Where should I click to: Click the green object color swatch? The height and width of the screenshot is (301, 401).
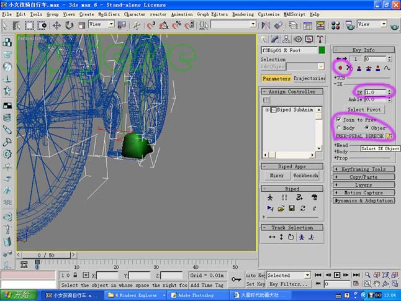(x=322, y=50)
